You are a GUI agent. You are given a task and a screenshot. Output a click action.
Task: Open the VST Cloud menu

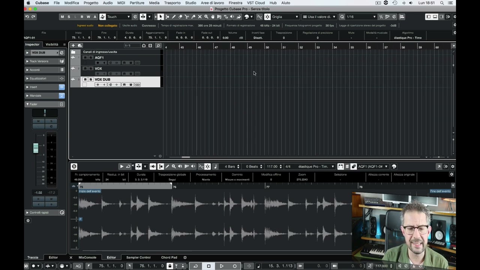pyautogui.click(x=256, y=3)
